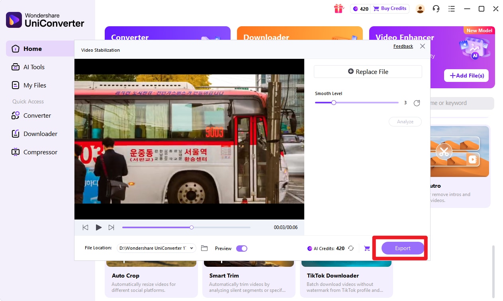Browse output folder with folder icon

(x=204, y=248)
